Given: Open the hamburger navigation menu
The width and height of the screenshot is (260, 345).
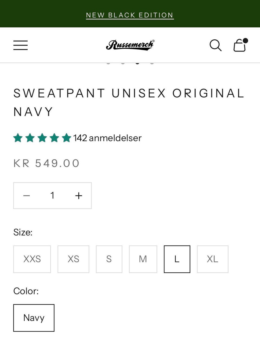Looking at the screenshot, I should coord(21,45).
